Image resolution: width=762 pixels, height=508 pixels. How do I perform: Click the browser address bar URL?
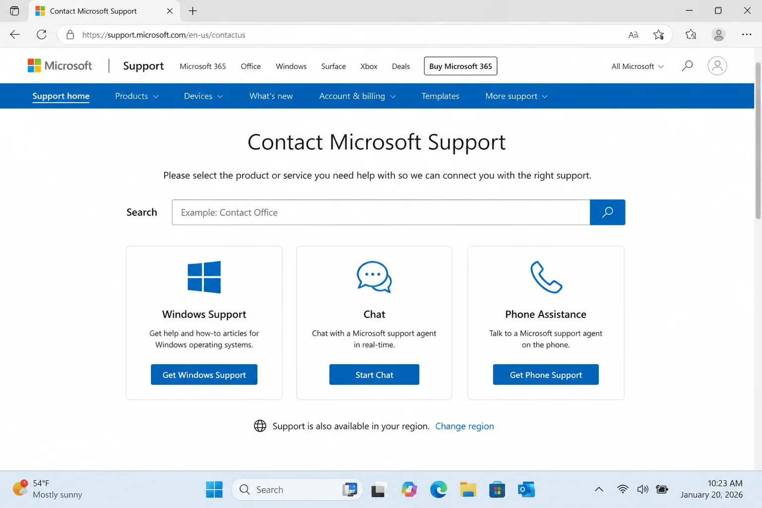[x=164, y=35]
